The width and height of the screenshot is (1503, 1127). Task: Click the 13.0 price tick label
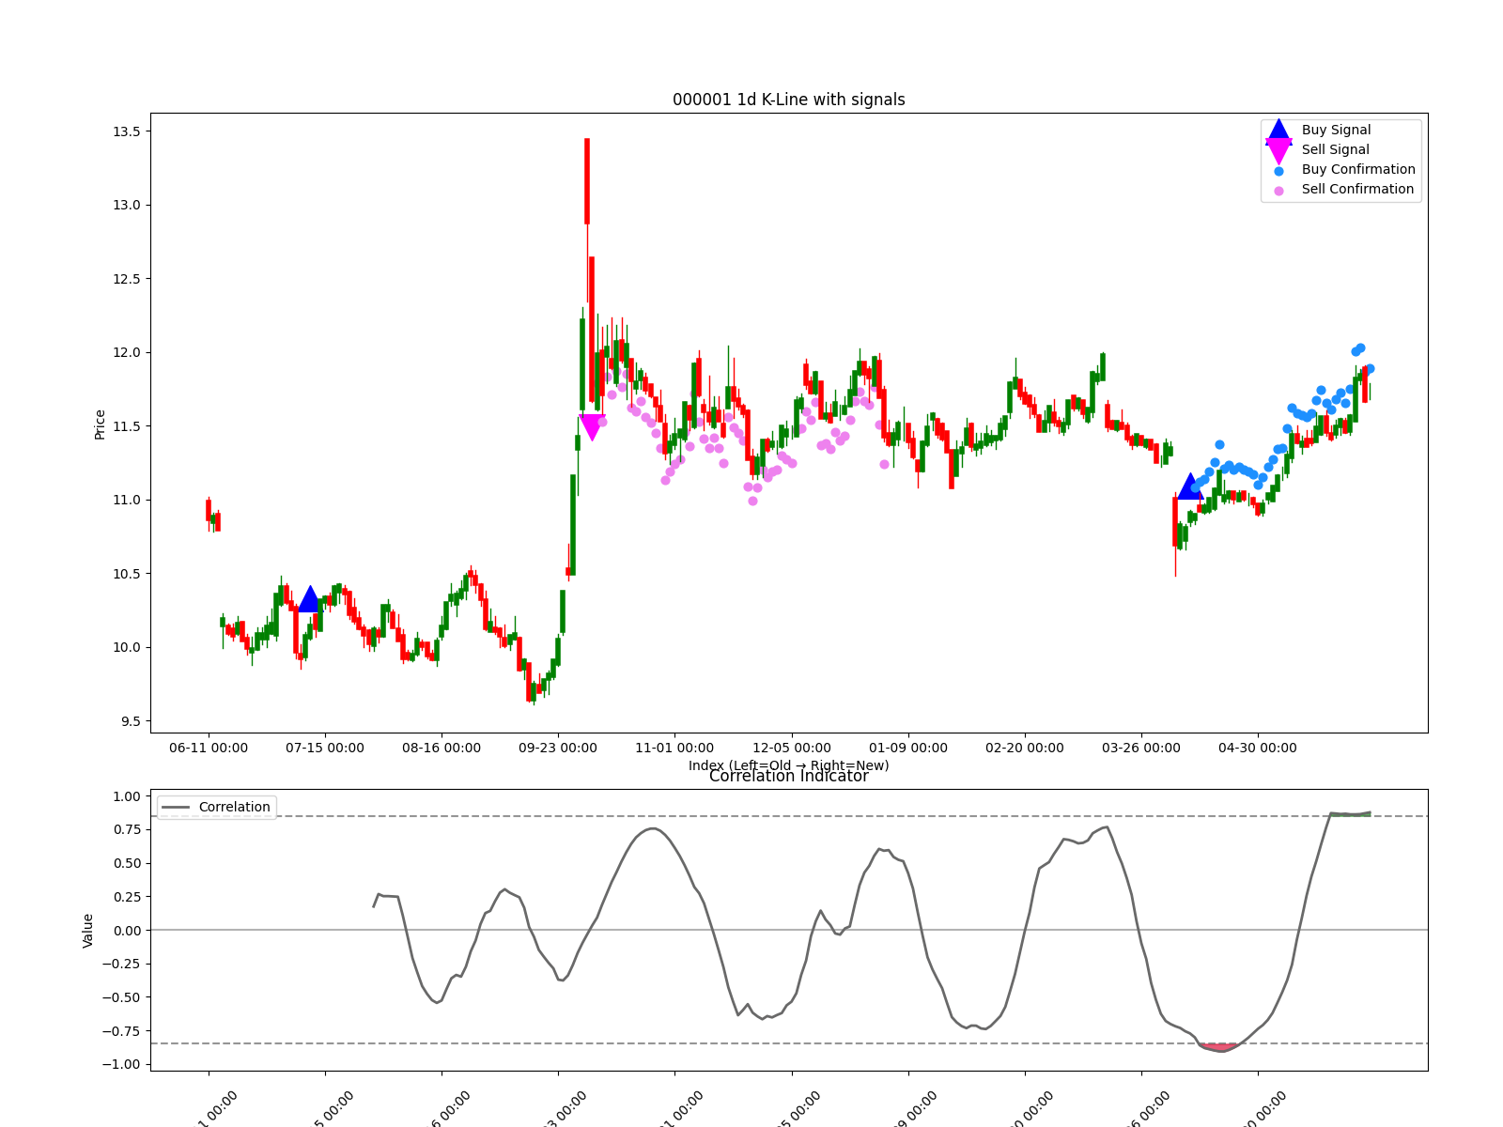tap(126, 206)
